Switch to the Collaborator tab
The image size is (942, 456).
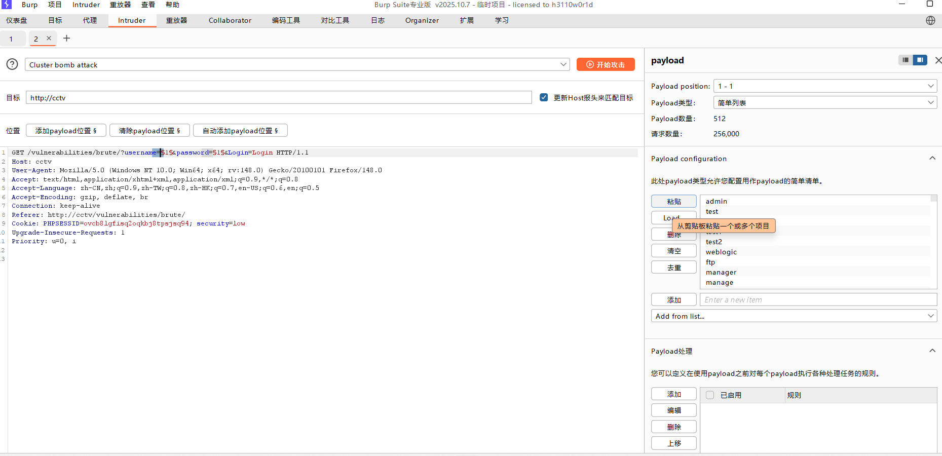(230, 20)
